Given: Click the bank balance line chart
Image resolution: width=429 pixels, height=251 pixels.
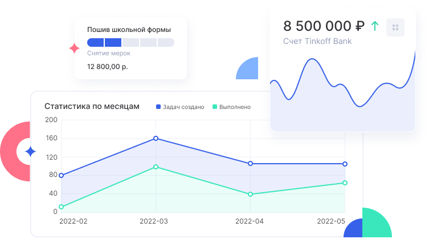Looking at the screenshot, I should 342,91.
